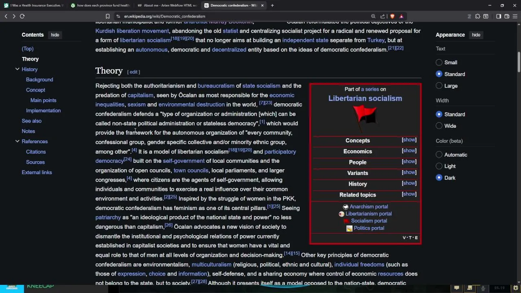The image size is (521, 293).
Task: Open the browser extensions puzzle icon
Action: coord(478,16)
